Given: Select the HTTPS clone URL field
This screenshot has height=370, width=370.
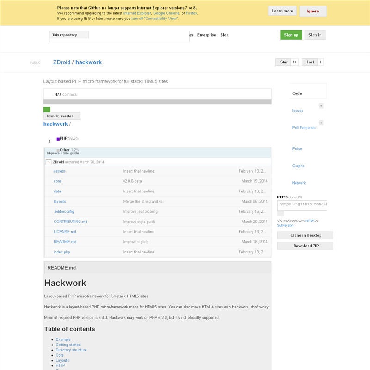Looking at the screenshot, I should click(302, 204).
